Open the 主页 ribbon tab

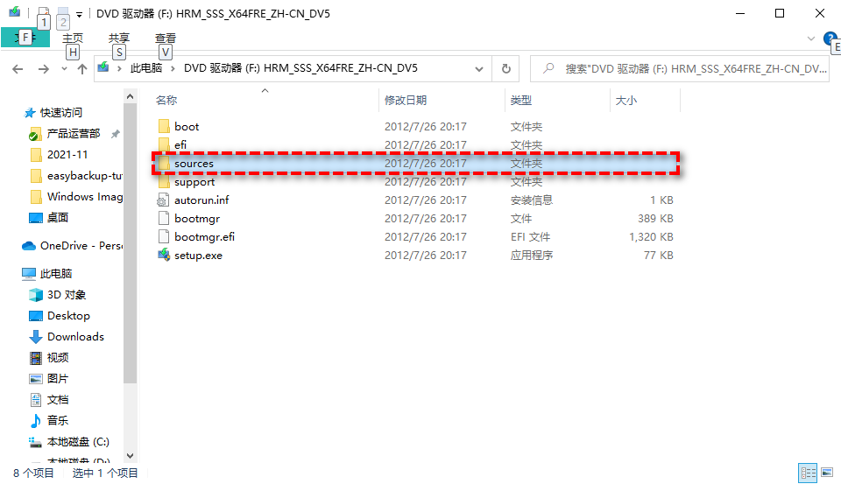73,39
